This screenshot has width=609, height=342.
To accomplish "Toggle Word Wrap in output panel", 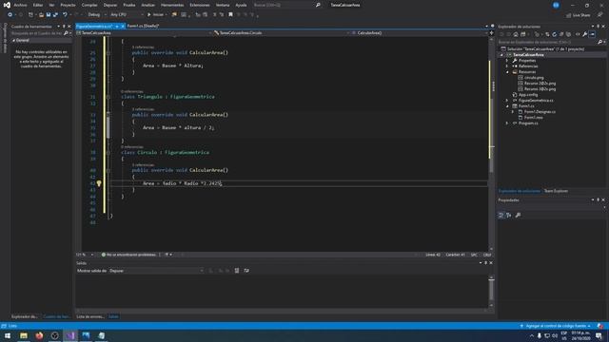I will (x=246, y=271).
